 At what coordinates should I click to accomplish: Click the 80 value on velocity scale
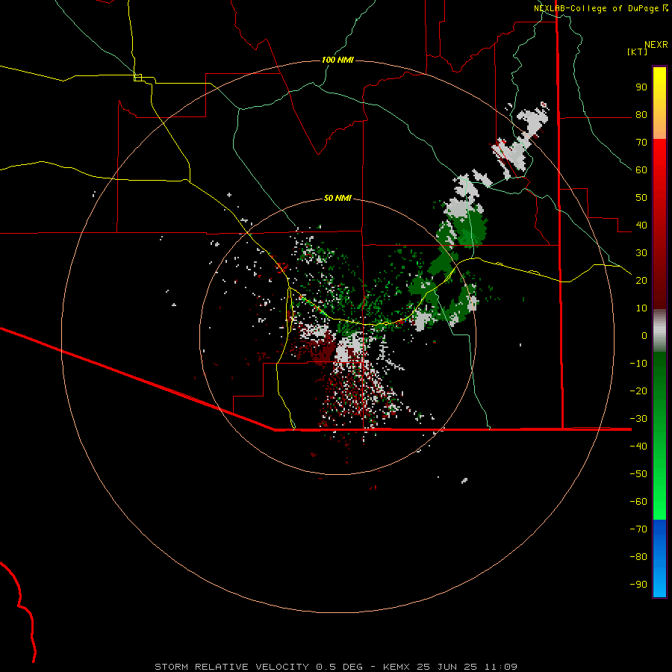pos(641,114)
